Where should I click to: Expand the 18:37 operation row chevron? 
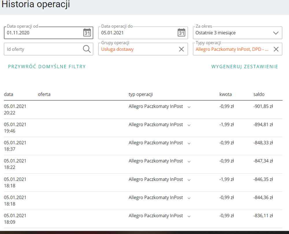[189, 143]
